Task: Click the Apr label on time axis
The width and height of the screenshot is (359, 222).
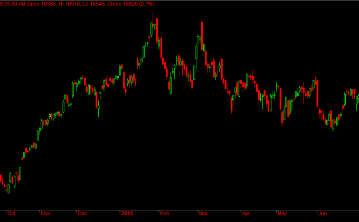Action: (x=245, y=214)
